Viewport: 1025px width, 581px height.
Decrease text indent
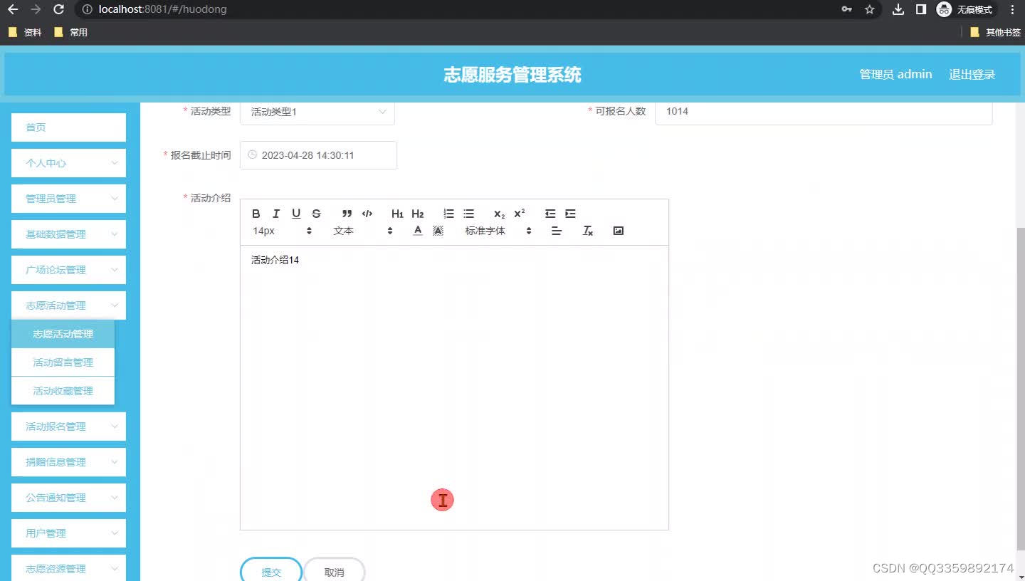(550, 214)
